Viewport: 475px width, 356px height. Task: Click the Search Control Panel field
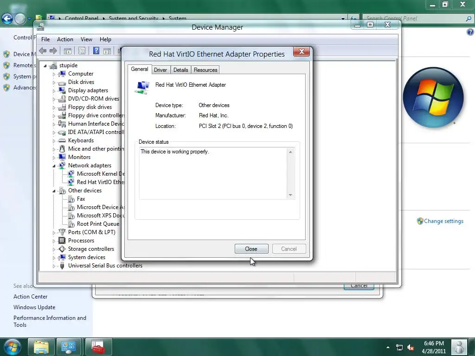click(x=417, y=19)
